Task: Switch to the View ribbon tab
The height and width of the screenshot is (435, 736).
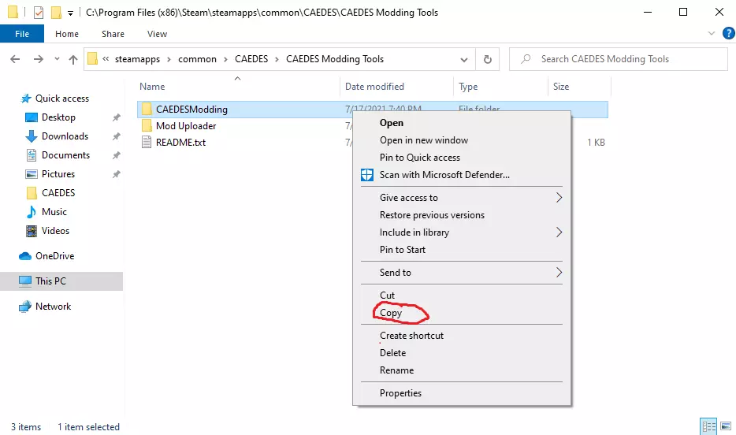Action: click(157, 34)
